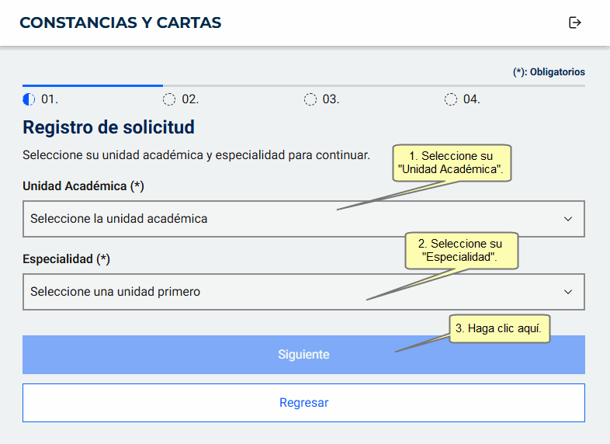Click the "1. Seleccione su Unidad Académica" callout
The width and height of the screenshot is (610, 444).
[451, 163]
